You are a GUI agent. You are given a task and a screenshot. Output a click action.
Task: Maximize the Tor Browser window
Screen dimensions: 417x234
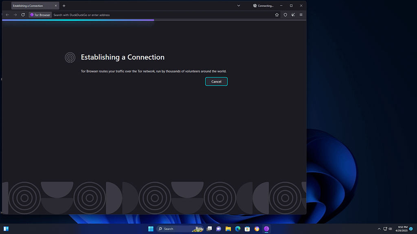click(x=291, y=6)
